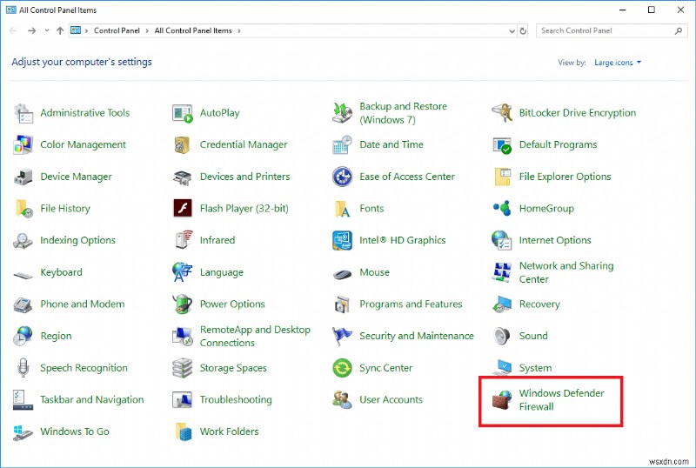
Task: Open the Storage Spaces link
Action: pyautogui.click(x=233, y=368)
